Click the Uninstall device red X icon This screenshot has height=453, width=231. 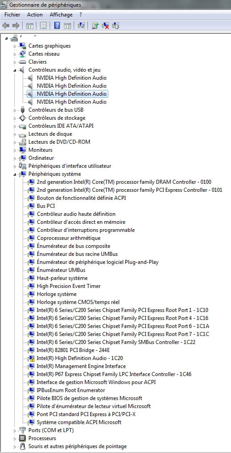(x=105, y=26)
